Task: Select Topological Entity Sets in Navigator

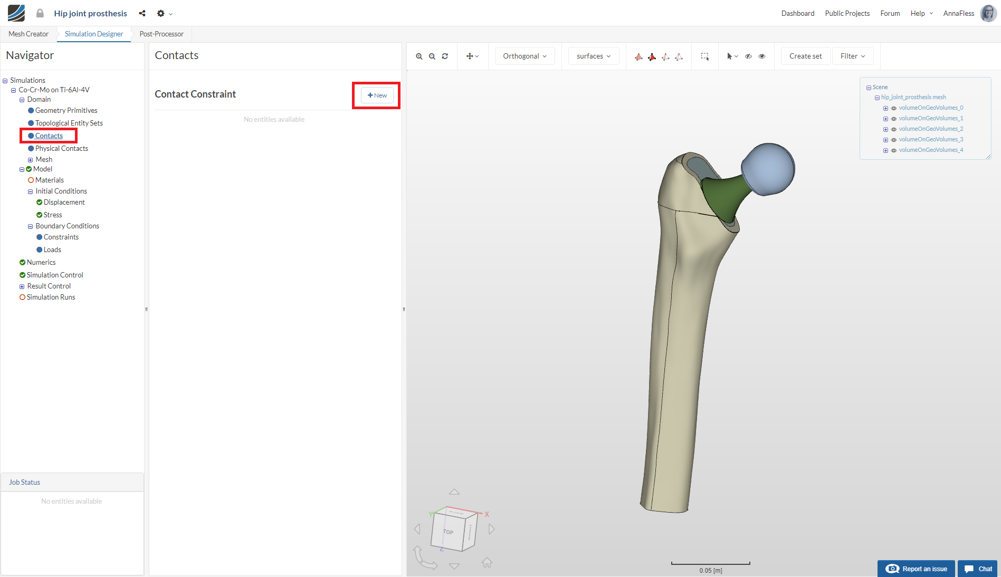Action: pos(69,123)
